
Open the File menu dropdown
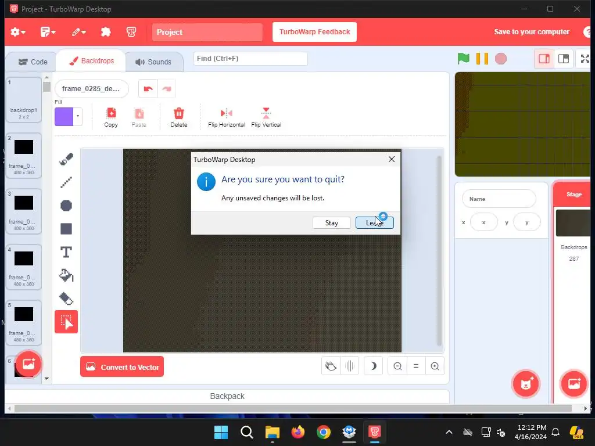[x=48, y=32]
